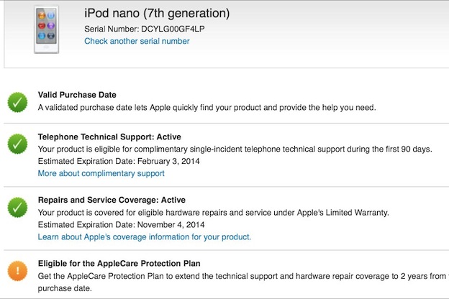Click the single-incident telephone support description
Image resolution: width=449 pixels, height=299 pixels.
(x=234, y=149)
